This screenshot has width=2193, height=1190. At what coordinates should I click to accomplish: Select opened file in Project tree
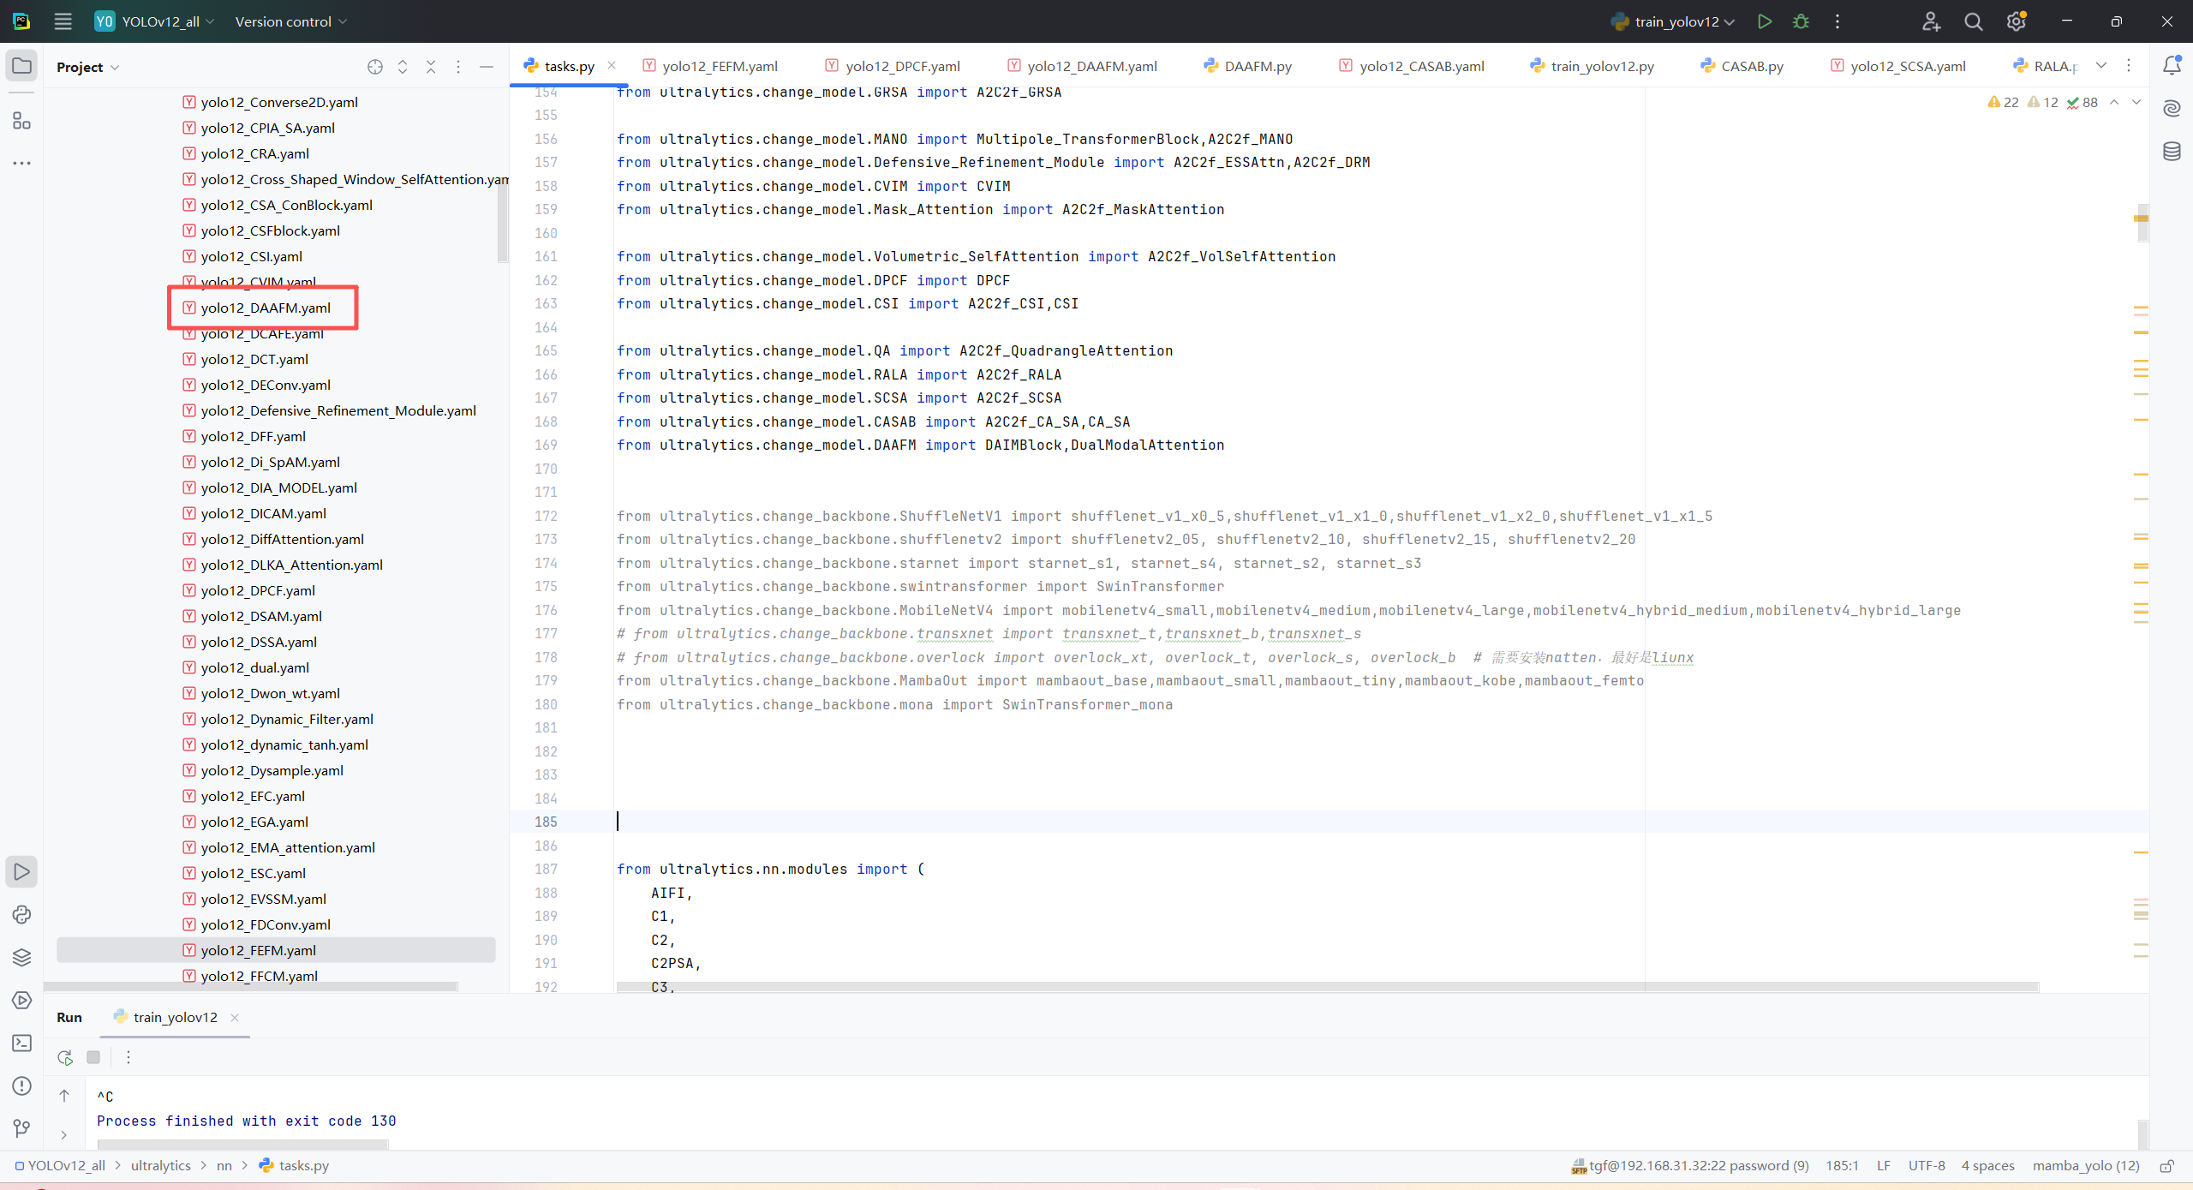[374, 67]
